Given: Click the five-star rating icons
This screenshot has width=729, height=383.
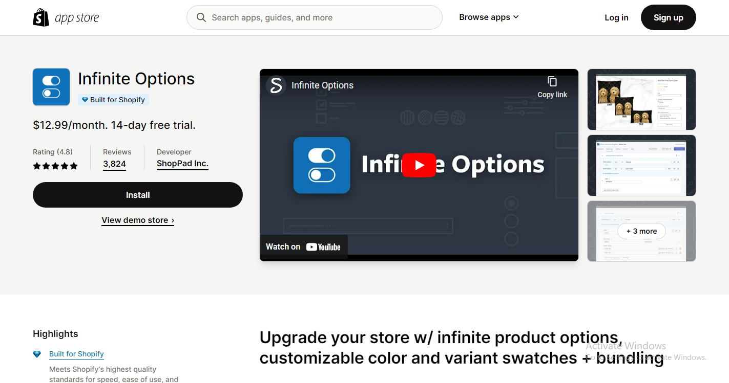Looking at the screenshot, I should 55,166.
